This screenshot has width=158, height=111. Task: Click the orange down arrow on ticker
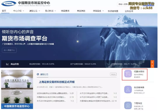[152, 66]
